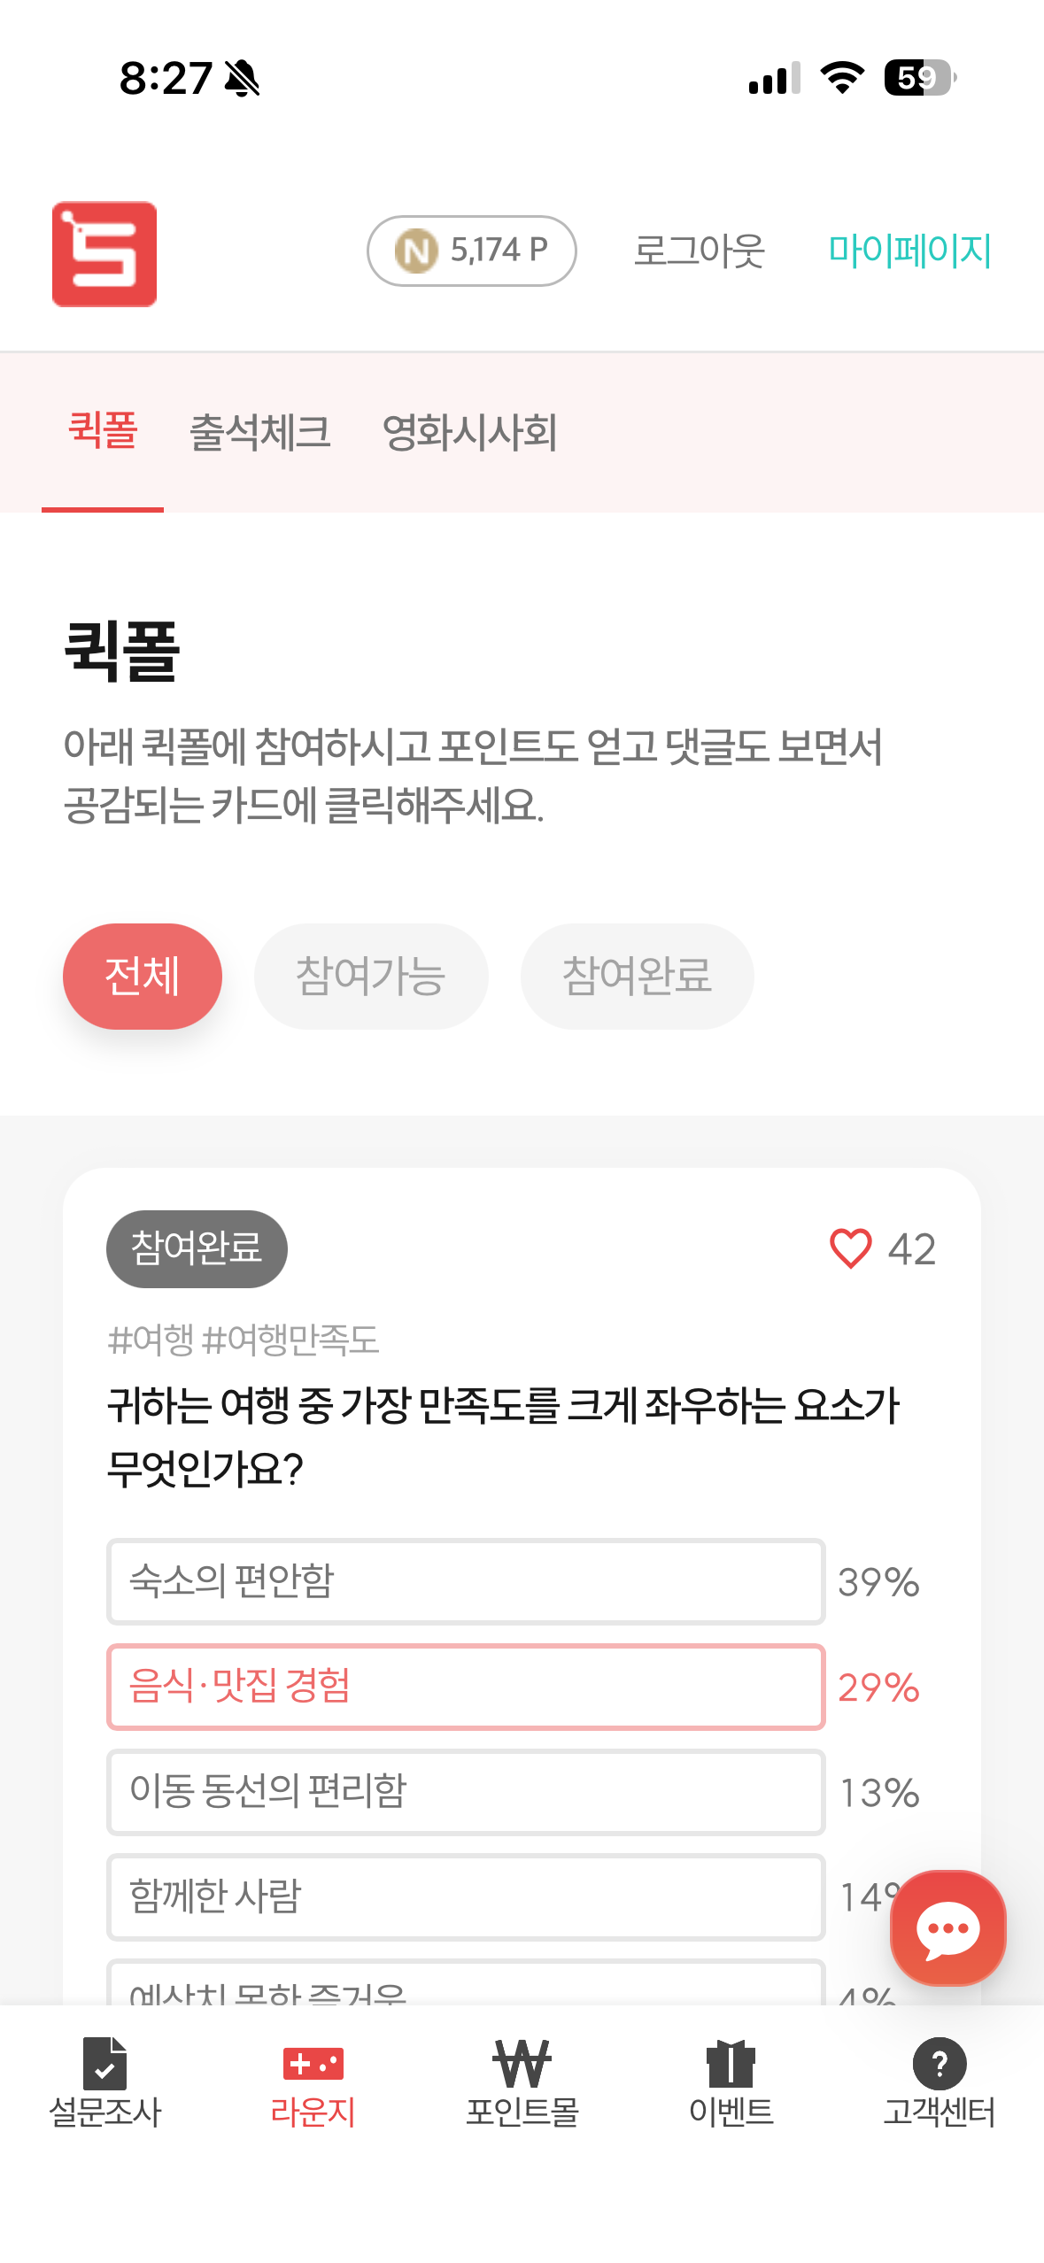Click the 로그아웃 link
This screenshot has width=1044, height=2263.
point(699,251)
